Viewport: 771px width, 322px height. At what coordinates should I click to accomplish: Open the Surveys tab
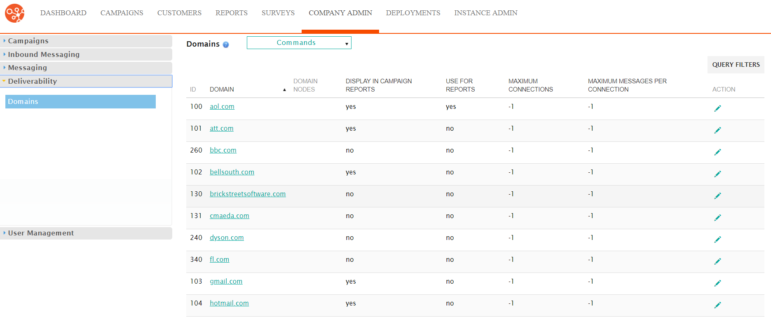pos(278,13)
